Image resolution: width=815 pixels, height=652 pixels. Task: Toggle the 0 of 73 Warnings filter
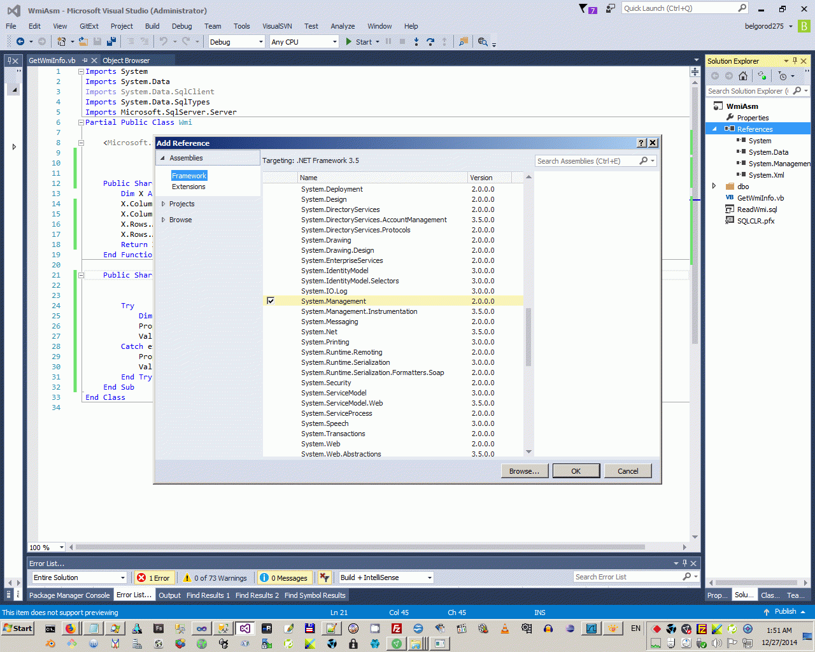coord(215,578)
